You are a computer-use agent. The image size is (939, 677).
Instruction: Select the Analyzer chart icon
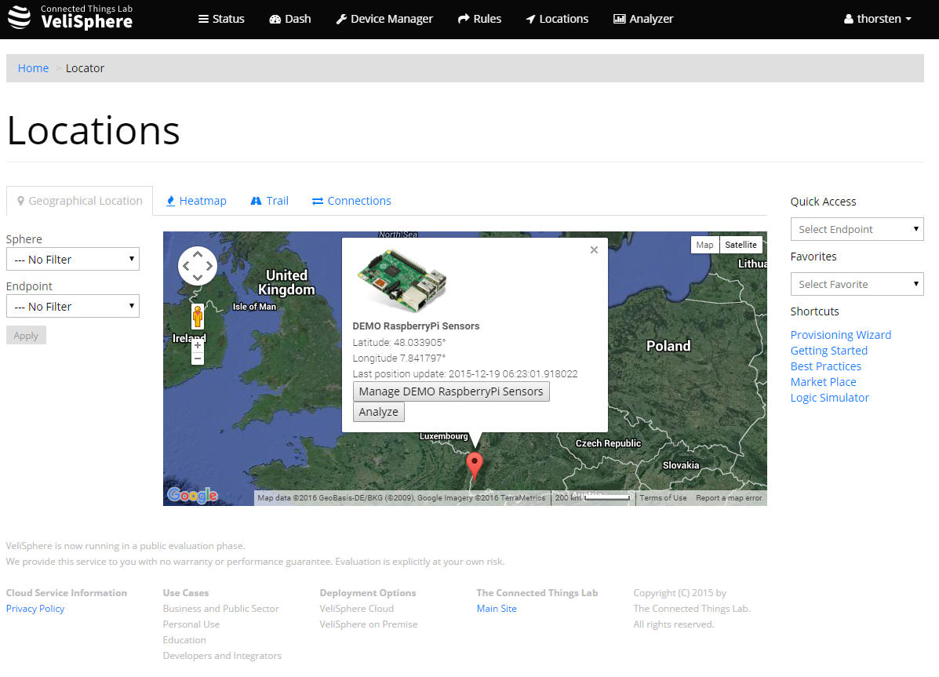pyautogui.click(x=621, y=19)
